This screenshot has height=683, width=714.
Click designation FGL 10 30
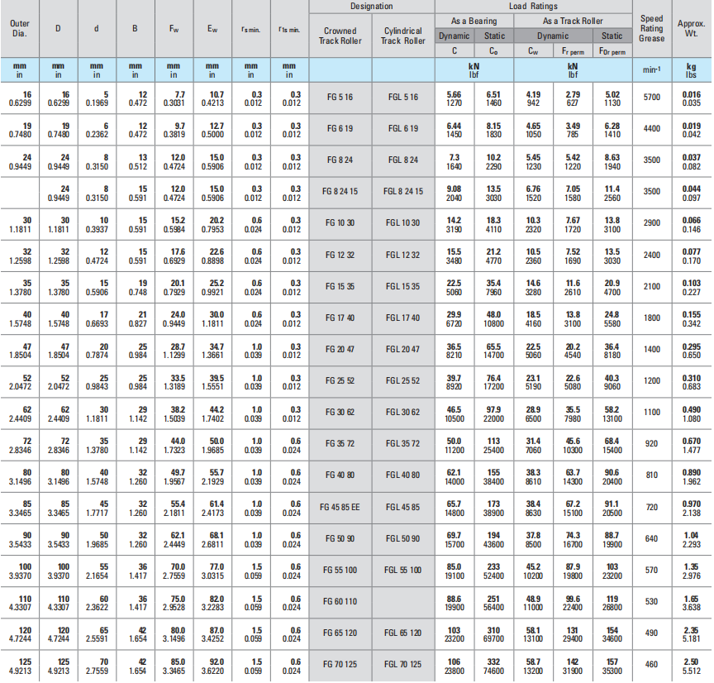coord(402,223)
